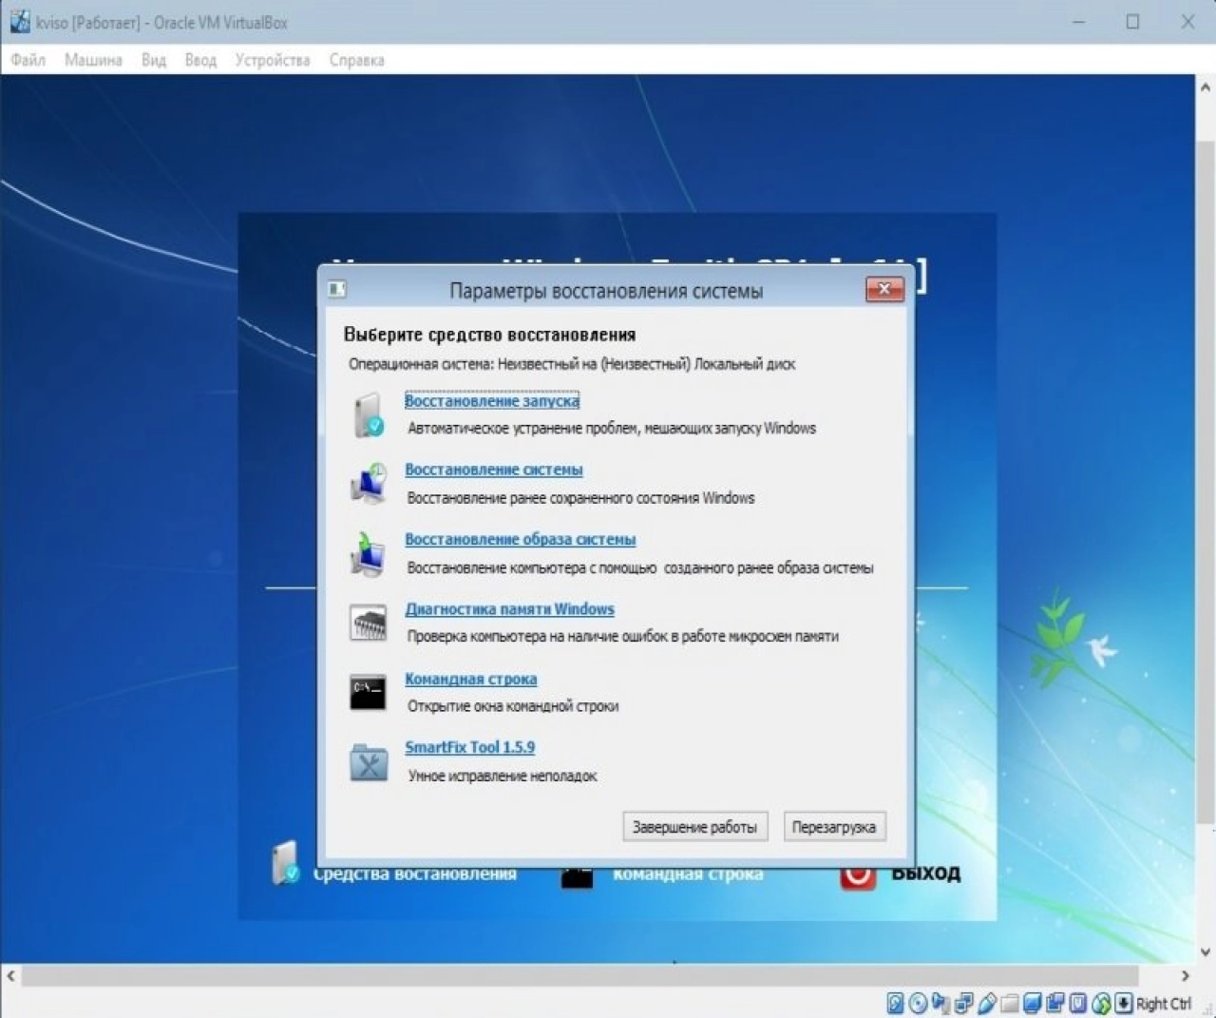Open the Машина menu

tap(93, 60)
